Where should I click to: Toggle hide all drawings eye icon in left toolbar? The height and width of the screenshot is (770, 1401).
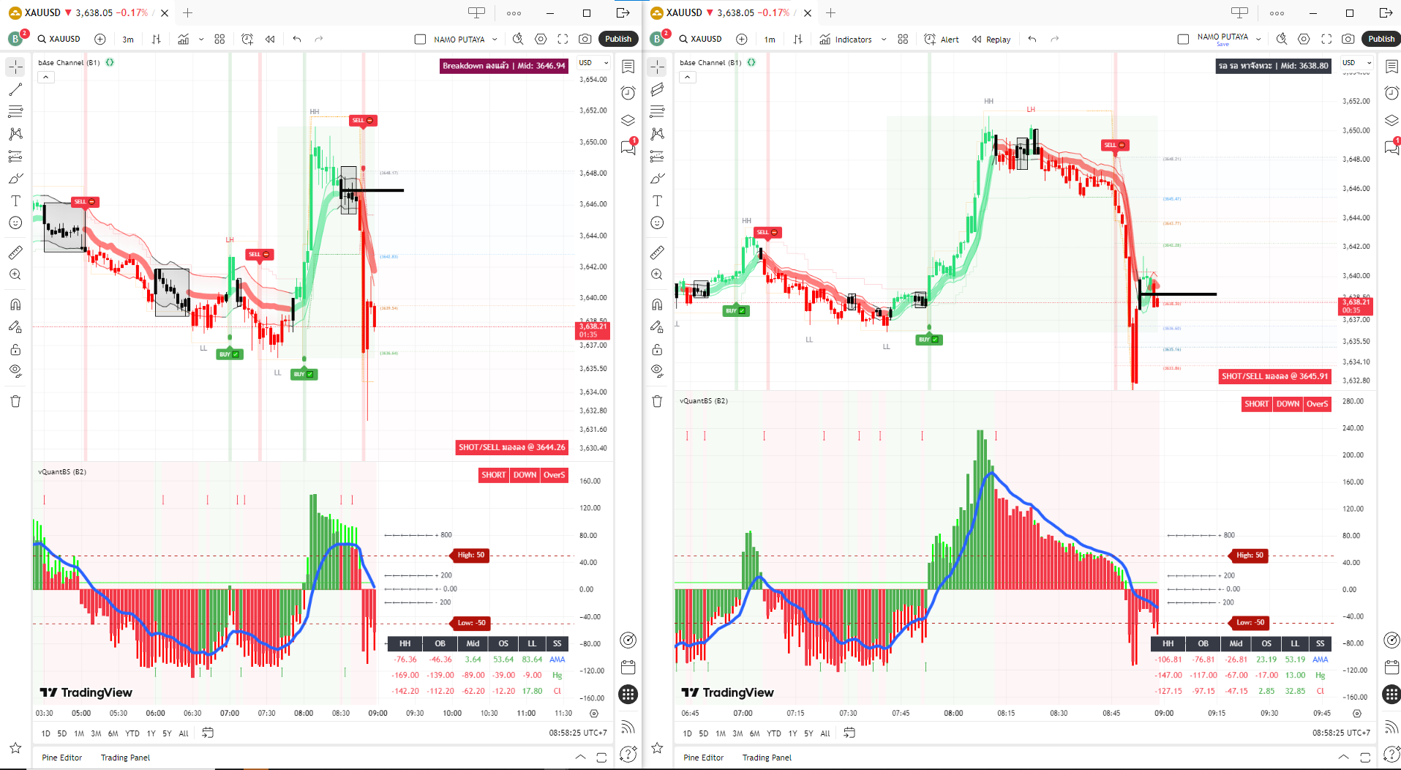[x=15, y=370]
